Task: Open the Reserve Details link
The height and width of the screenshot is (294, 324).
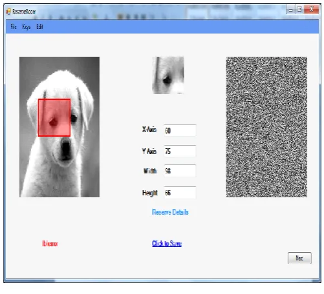Action: pyautogui.click(x=170, y=212)
